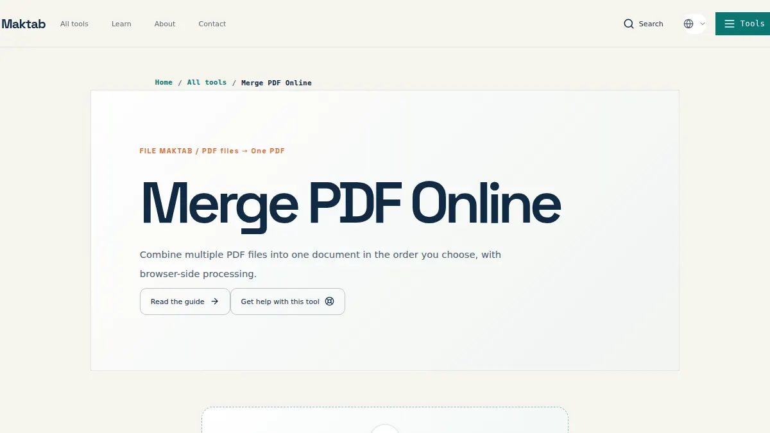Image resolution: width=770 pixels, height=433 pixels.
Task: Click the lifebuoy help icon
Action: pyautogui.click(x=330, y=301)
